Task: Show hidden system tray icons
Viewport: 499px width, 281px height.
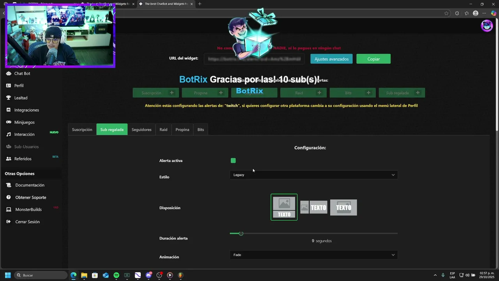Action: coord(435,275)
